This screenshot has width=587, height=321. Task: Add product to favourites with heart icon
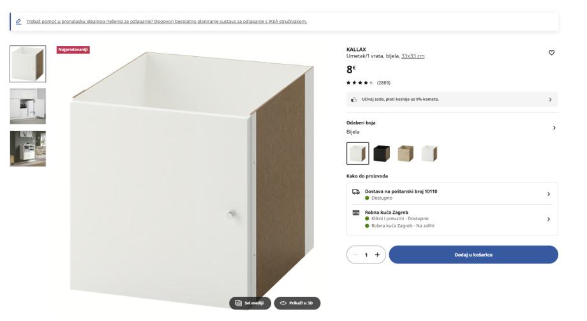(551, 53)
